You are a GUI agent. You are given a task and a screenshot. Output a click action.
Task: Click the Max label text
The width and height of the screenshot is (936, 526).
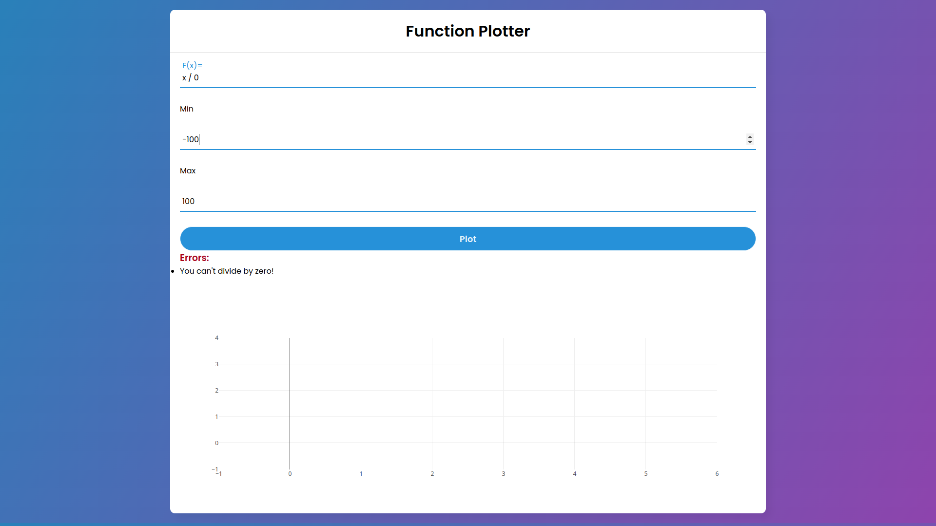(x=188, y=171)
